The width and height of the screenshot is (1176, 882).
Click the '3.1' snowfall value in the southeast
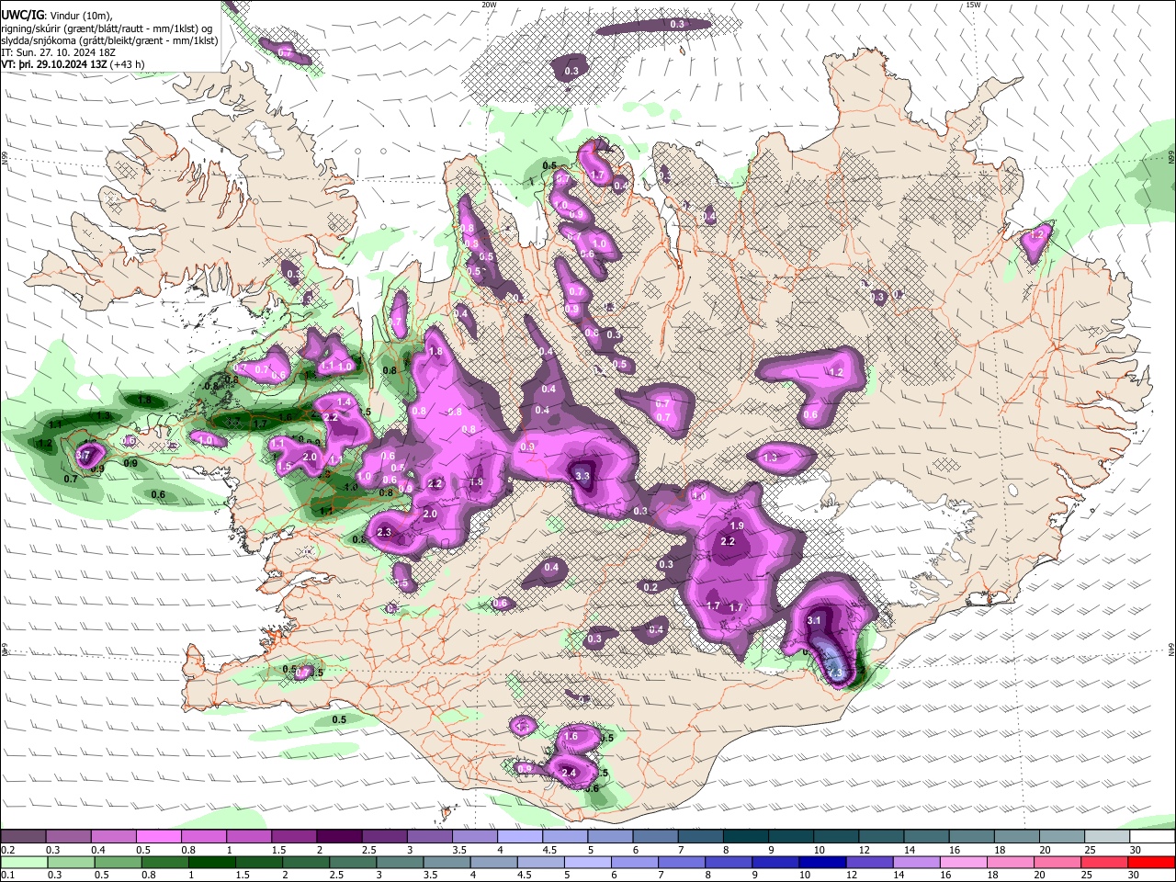coord(813,621)
